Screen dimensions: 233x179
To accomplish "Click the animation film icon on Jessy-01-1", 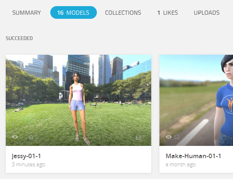I will tap(138, 137).
